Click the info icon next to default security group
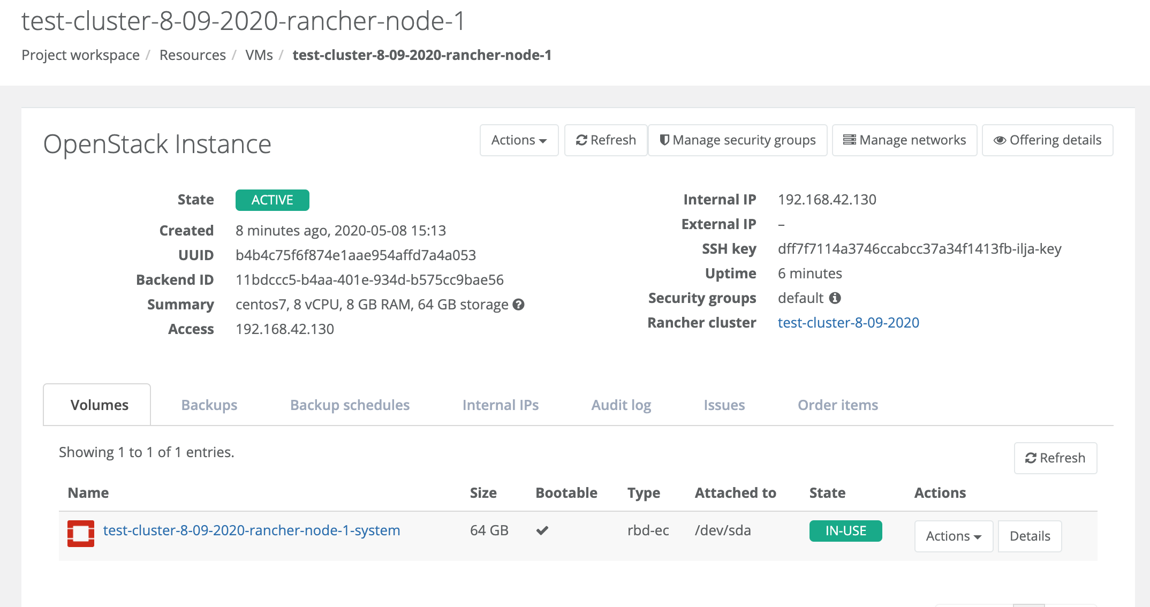 click(x=835, y=298)
